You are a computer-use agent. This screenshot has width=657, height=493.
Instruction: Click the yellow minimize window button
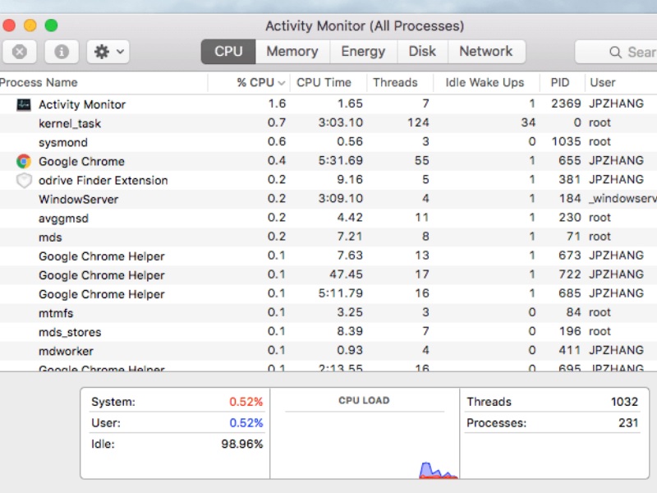pos(30,25)
